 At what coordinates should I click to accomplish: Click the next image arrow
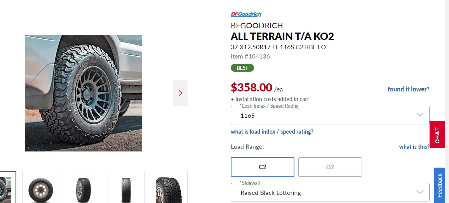180,93
